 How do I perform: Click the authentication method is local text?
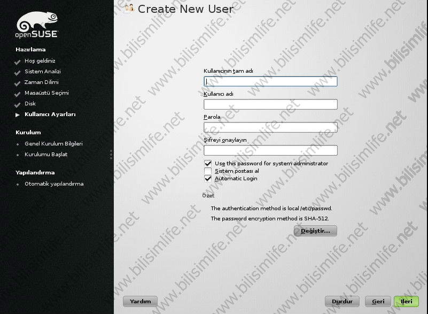tap(271, 208)
